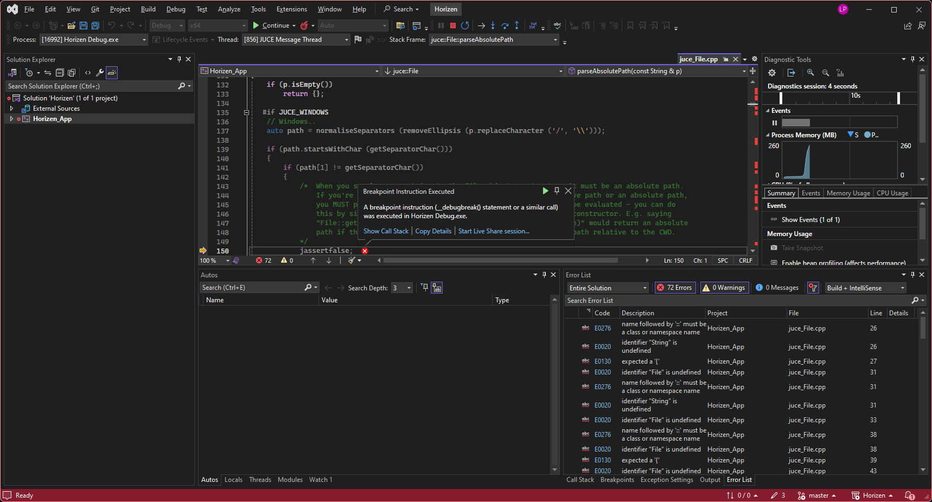The image size is (932, 502).
Task: Click the Step Out icon
Action: (516, 26)
